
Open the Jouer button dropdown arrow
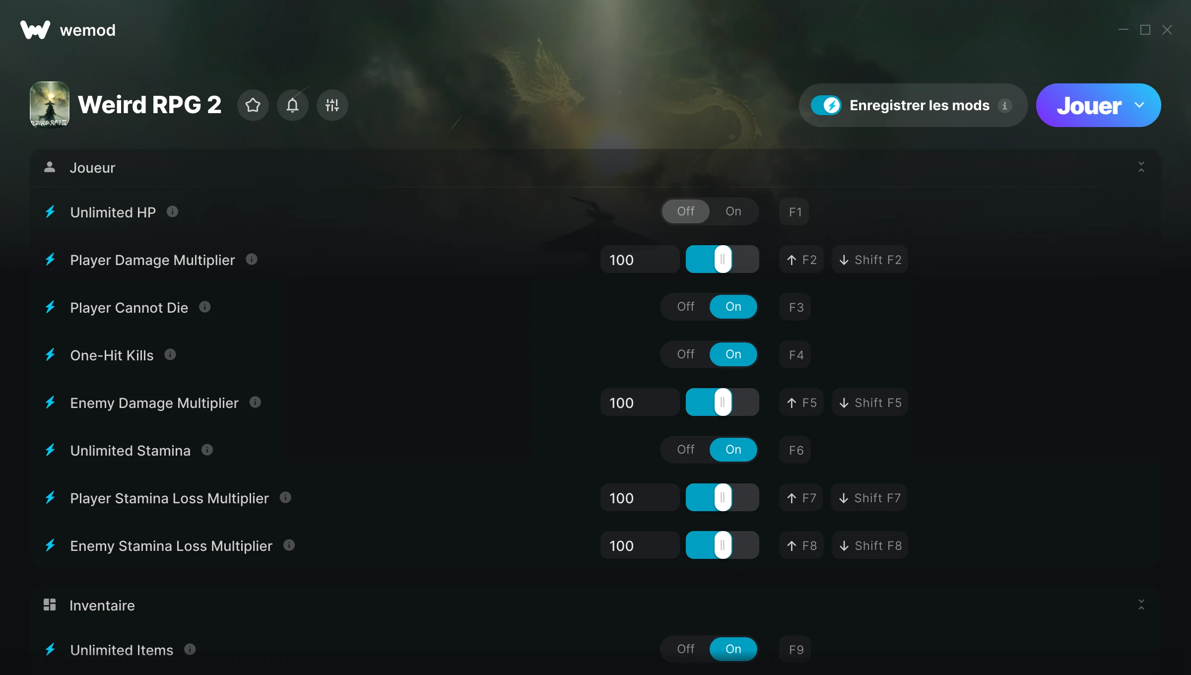(1139, 105)
